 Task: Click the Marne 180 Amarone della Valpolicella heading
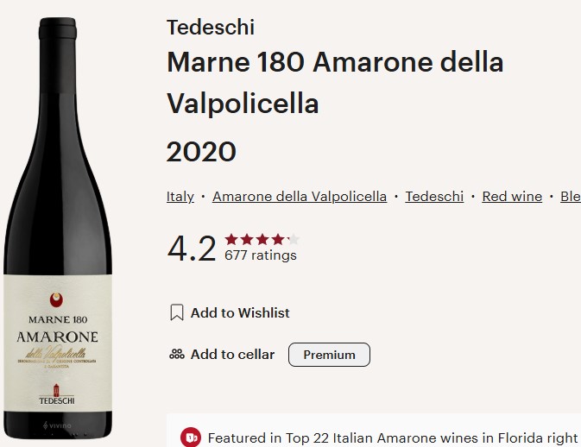tap(335, 83)
